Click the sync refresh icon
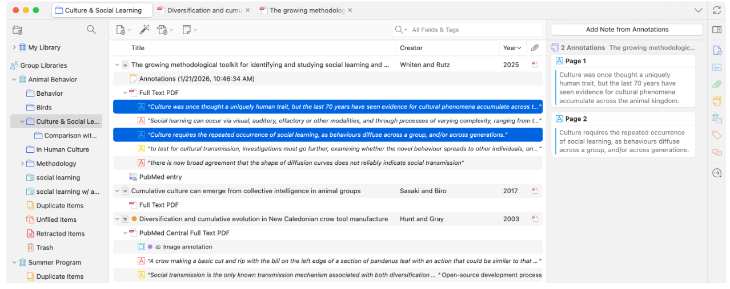 [x=717, y=10]
